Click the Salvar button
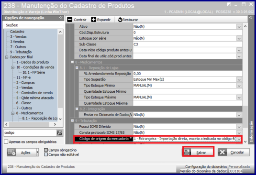256x175 pixels. tap(198, 152)
